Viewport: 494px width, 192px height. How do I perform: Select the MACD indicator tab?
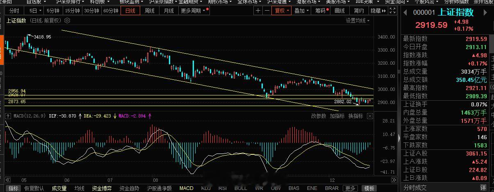[187, 188]
